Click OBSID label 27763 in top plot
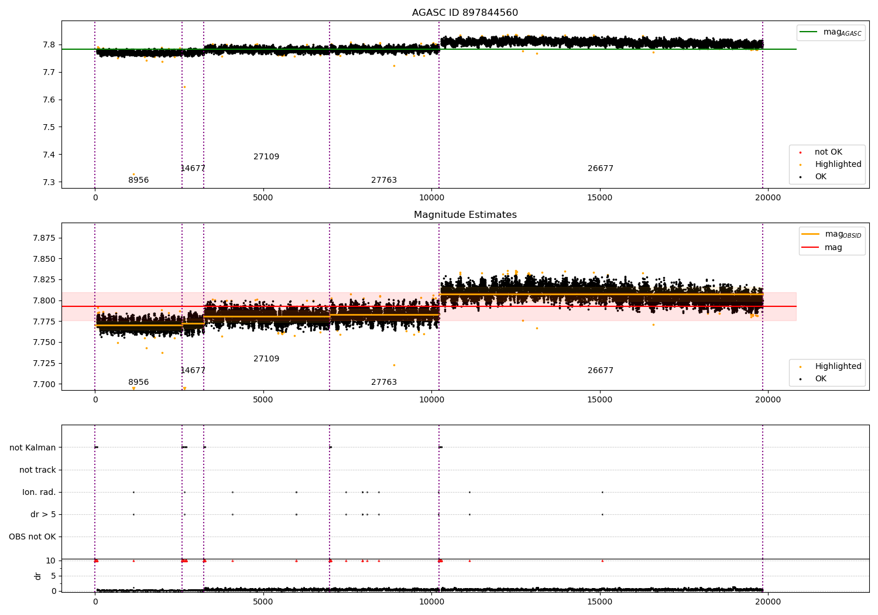Viewport: 878px width, 615px height. [384, 180]
